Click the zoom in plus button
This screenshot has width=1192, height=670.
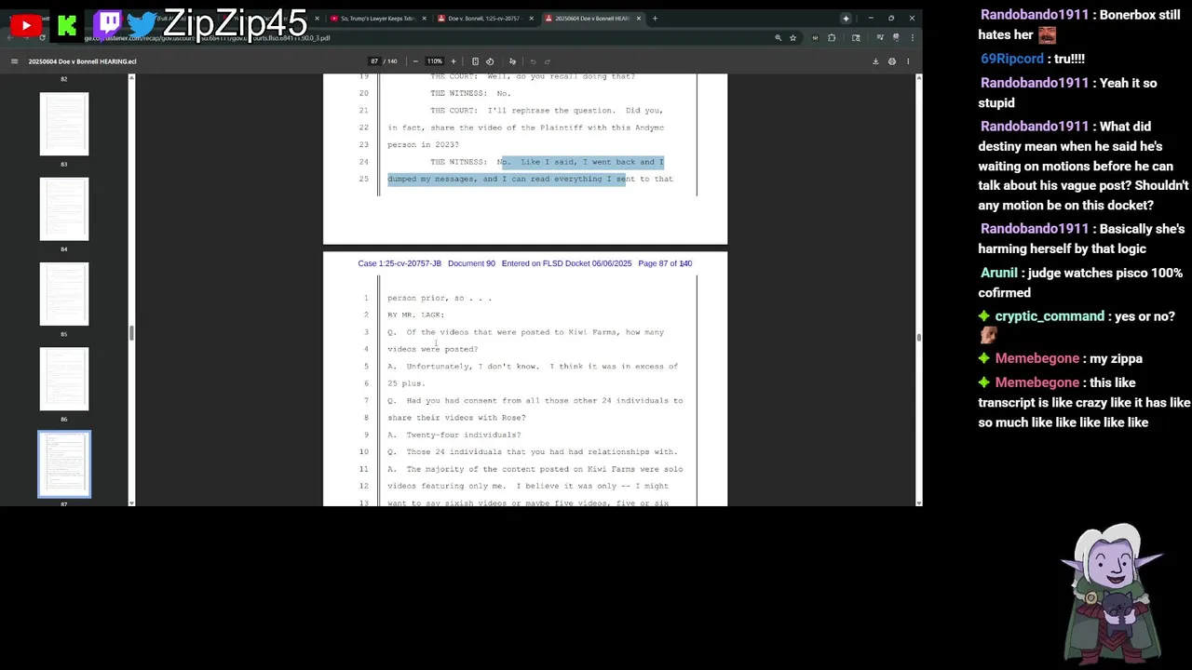point(454,61)
